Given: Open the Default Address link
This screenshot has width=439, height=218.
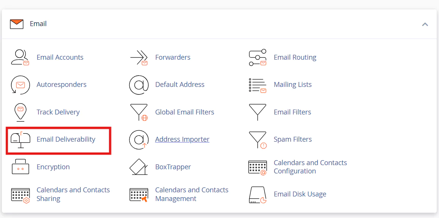Looking at the screenshot, I should (180, 85).
